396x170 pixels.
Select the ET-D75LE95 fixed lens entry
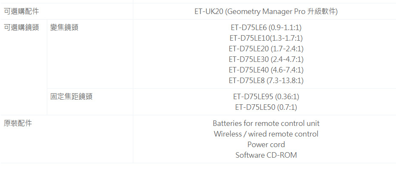pos(266,97)
